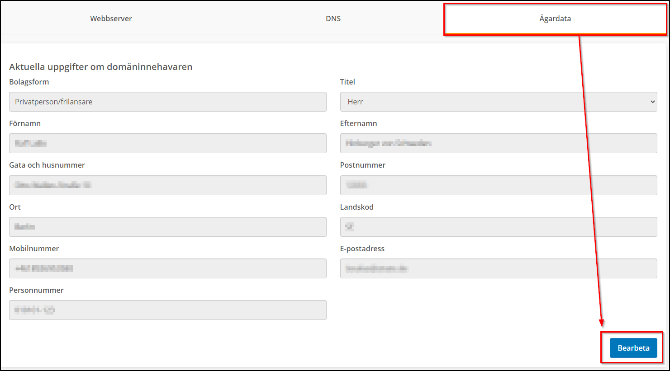This screenshot has width=670, height=371.
Task: Click into the Efternamn input box
Action: point(498,143)
